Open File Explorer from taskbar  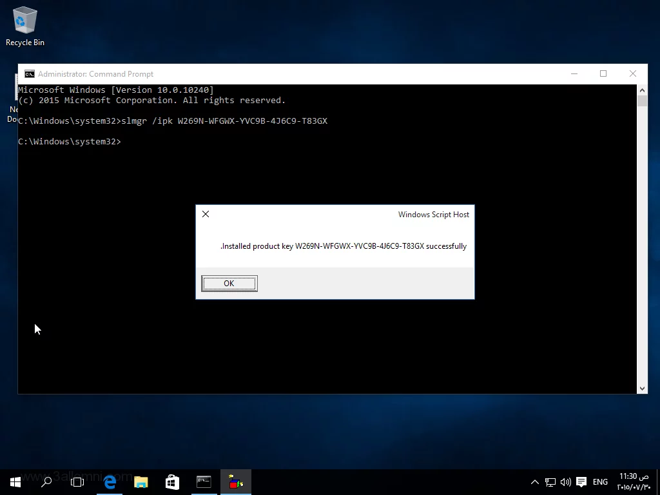tap(141, 481)
